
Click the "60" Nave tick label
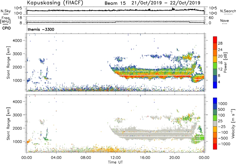[x=211, y=18]
